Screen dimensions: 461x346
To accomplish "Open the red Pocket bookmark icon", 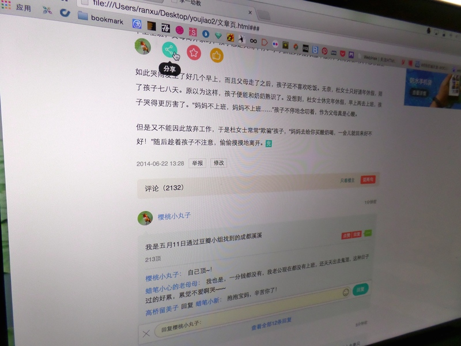I will pos(342,54).
